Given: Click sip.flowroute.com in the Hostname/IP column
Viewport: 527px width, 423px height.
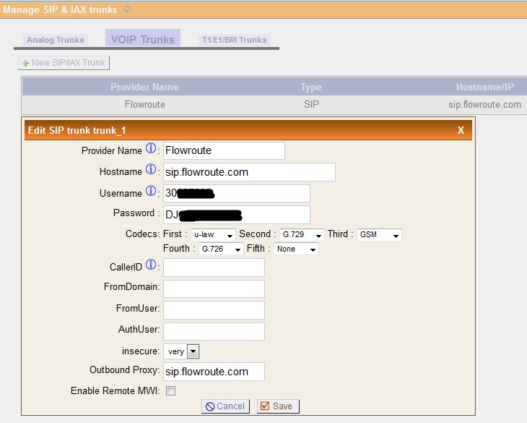Looking at the screenshot, I should 484,105.
